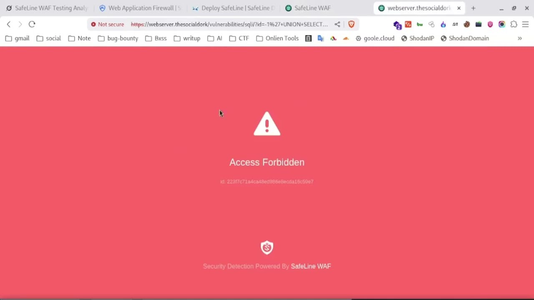The height and width of the screenshot is (300, 534).
Task: Minimize the browser window
Action: [501, 8]
